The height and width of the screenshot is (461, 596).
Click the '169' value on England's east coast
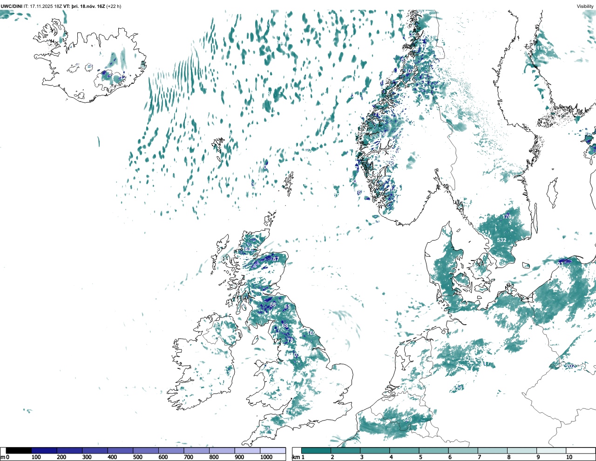tap(311, 333)
